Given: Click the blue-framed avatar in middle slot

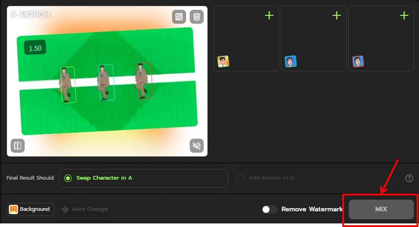Looking at the screenshot, I should [x=290, y=61].
